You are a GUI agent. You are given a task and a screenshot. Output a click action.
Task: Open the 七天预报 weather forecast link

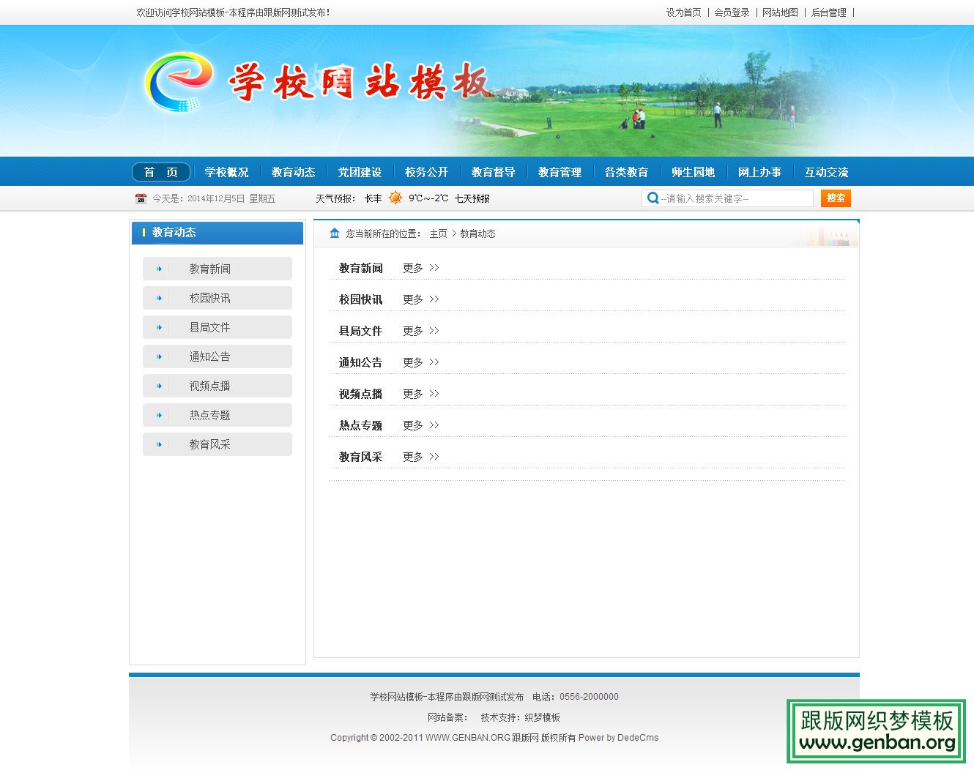[x=472, y=198]
